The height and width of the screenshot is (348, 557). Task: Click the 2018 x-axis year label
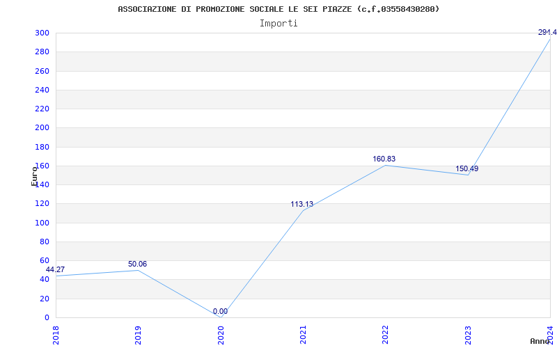pyautogui.click(x=56, y=335)
